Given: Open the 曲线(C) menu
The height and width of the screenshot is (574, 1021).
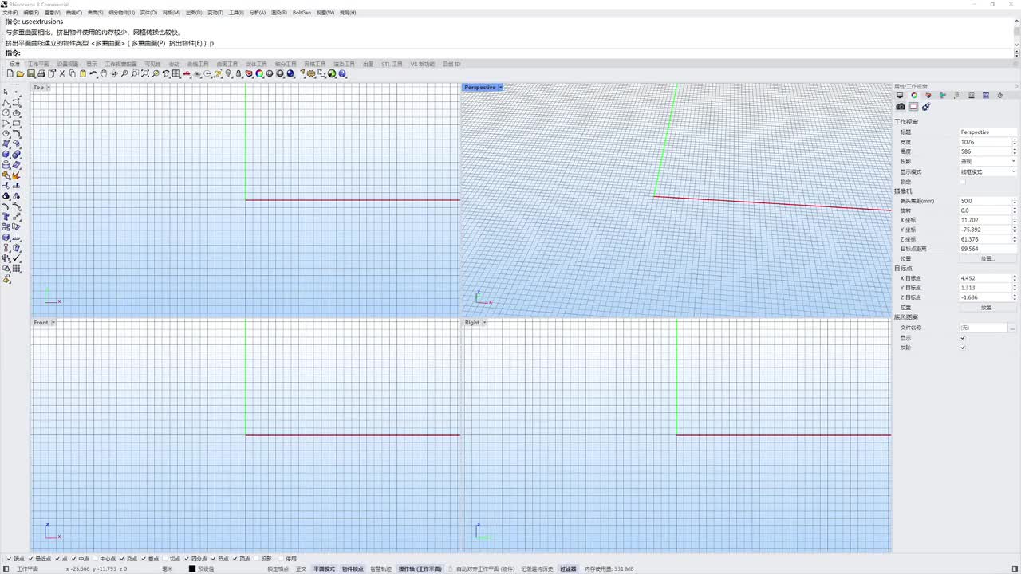Looking at the screenshot, I should [x=73, y=13].
